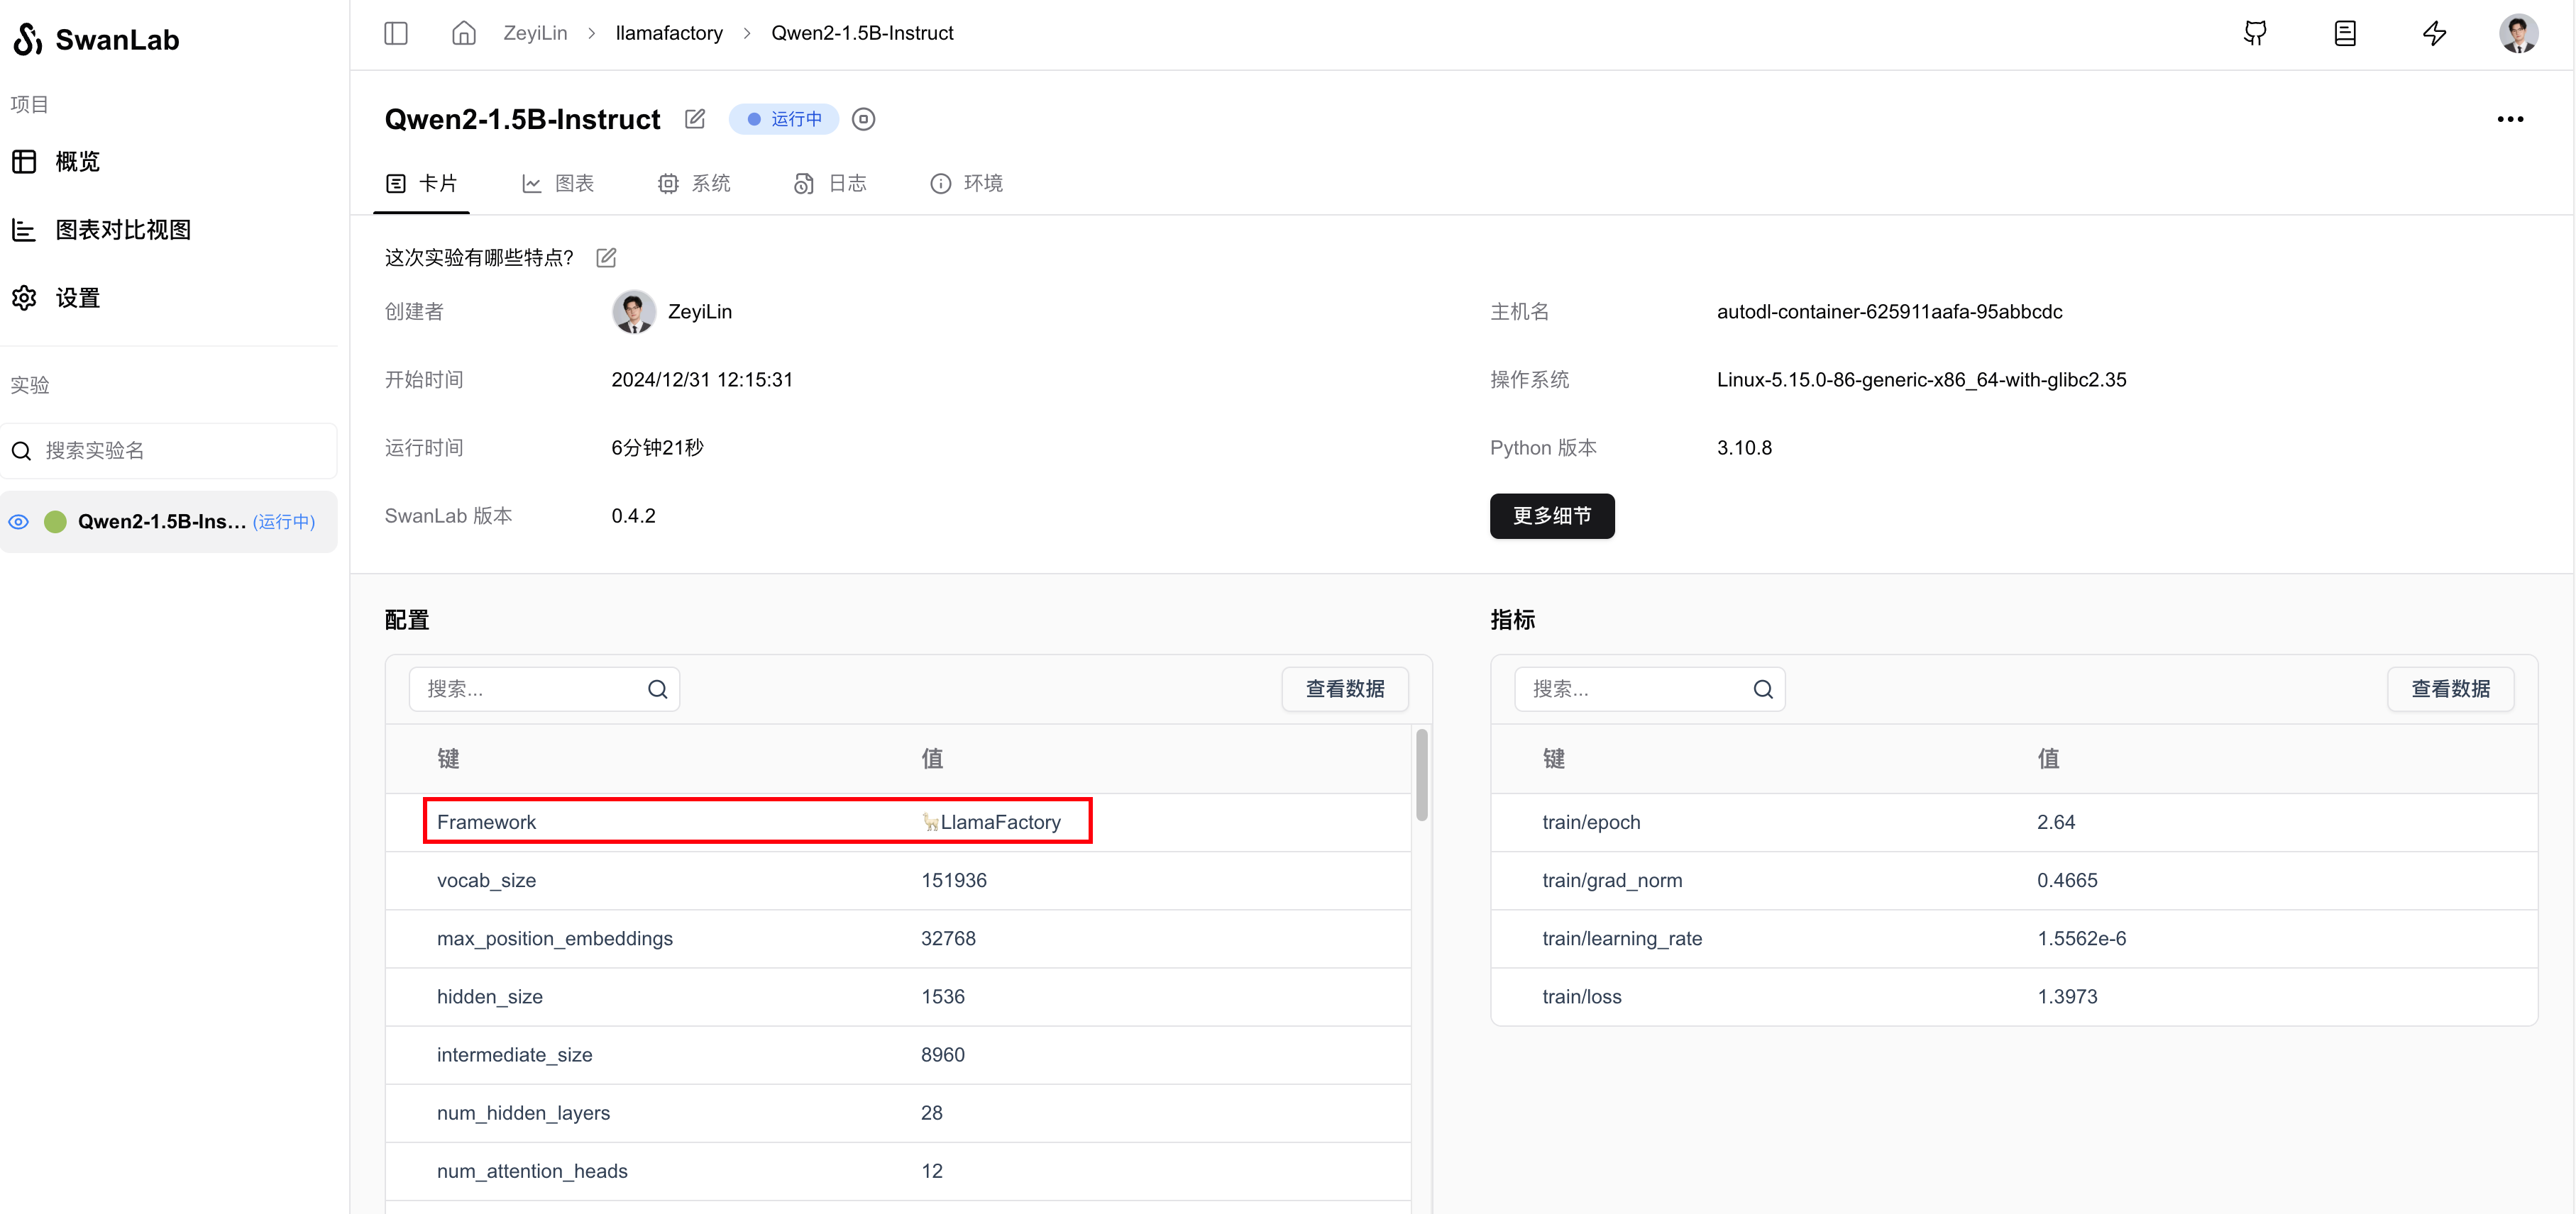Image resolution: width=2576 pixels, height=1214 pixels.
Task: Focus the 搜索实验名 search field
Action: click(x=169, y=450)
